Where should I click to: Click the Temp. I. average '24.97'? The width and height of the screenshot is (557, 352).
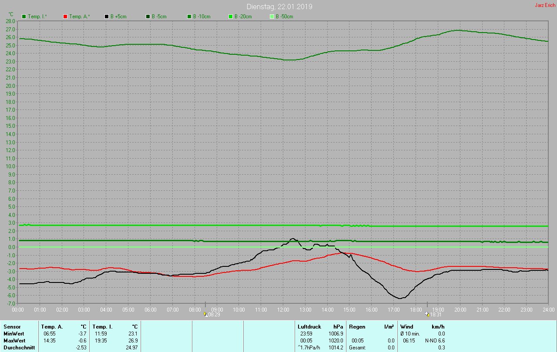pos(132,348)
